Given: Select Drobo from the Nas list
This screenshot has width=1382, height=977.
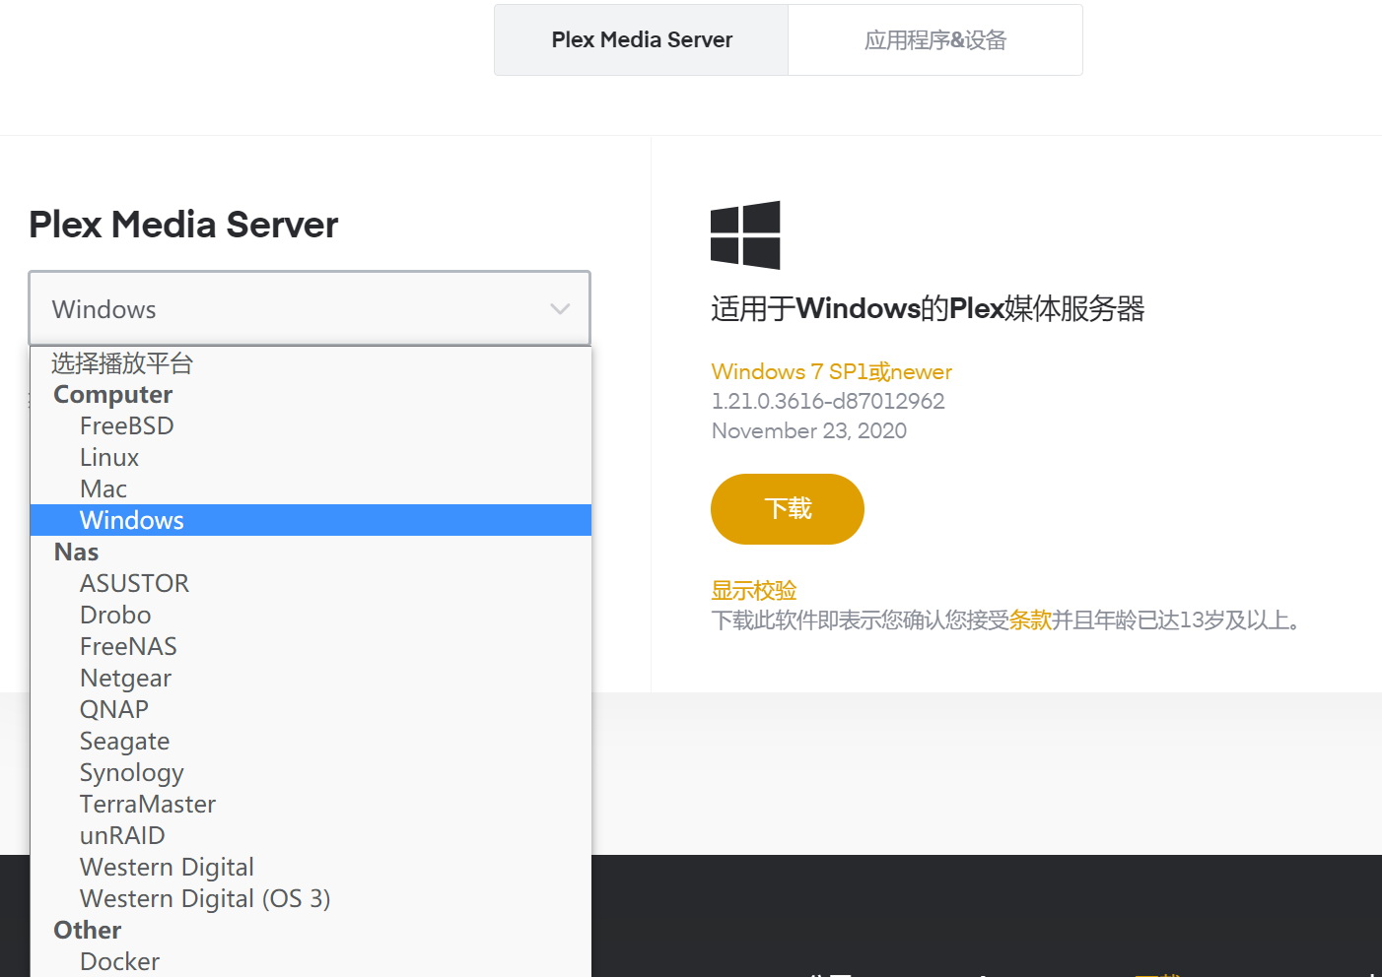Looking at the screenshot, I should tap(311, 615).
